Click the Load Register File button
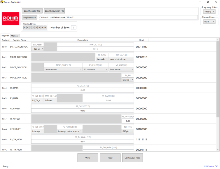The width and height of the screenshot is (220, 169). click(x=32, y=11)
